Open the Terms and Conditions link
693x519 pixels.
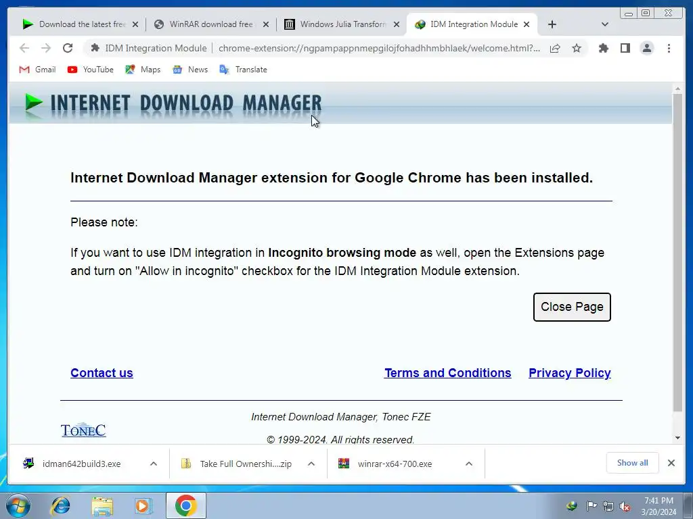point(448,373)
